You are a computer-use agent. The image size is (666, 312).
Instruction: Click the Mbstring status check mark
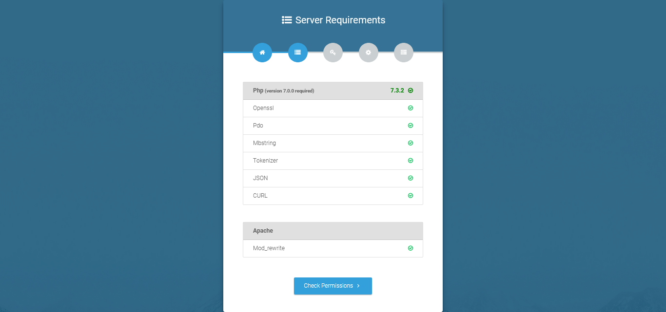click(411, 143)
